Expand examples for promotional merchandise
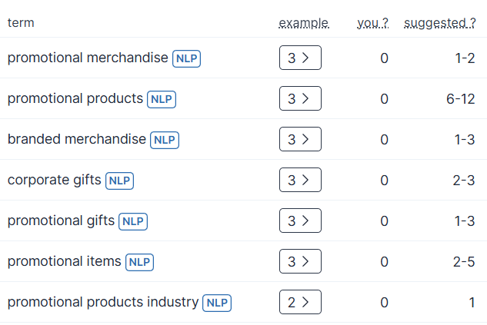Screen dimensions: 487x325 [300, 58]
